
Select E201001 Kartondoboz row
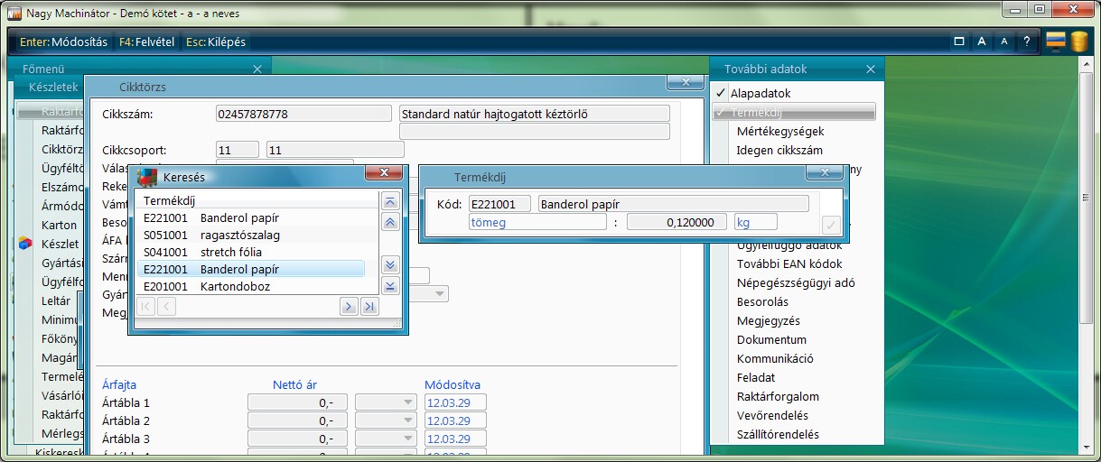click(254, 286)
